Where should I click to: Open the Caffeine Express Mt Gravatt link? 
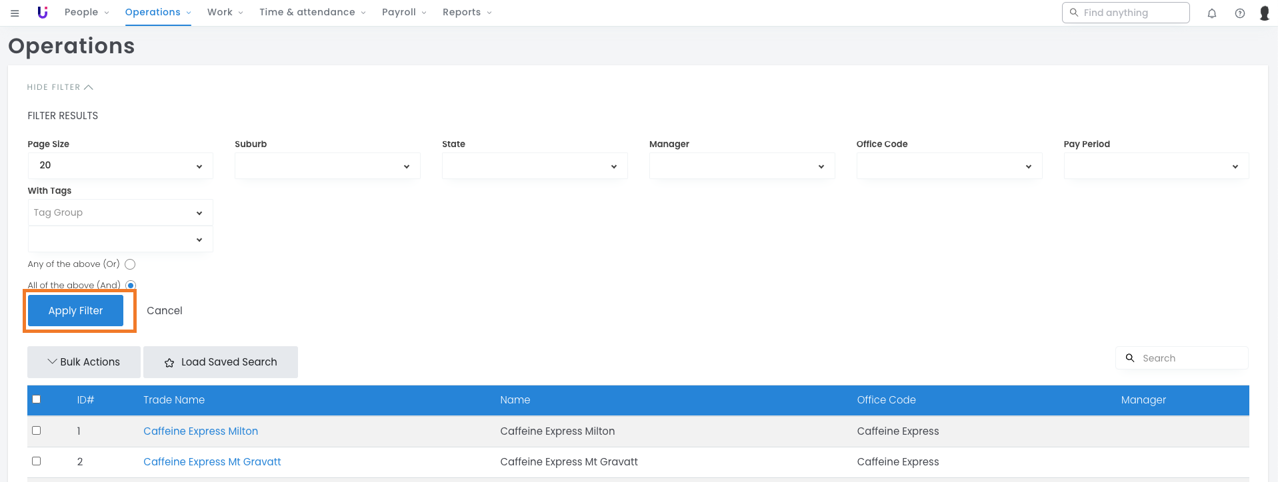point(212,462)
